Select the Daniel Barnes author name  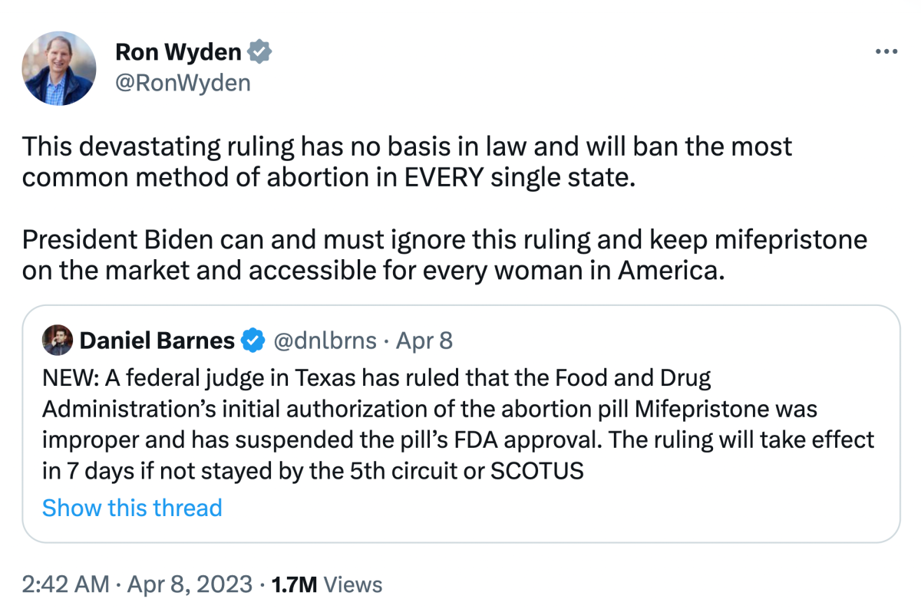pyautogui.click(x=157, y=340)
